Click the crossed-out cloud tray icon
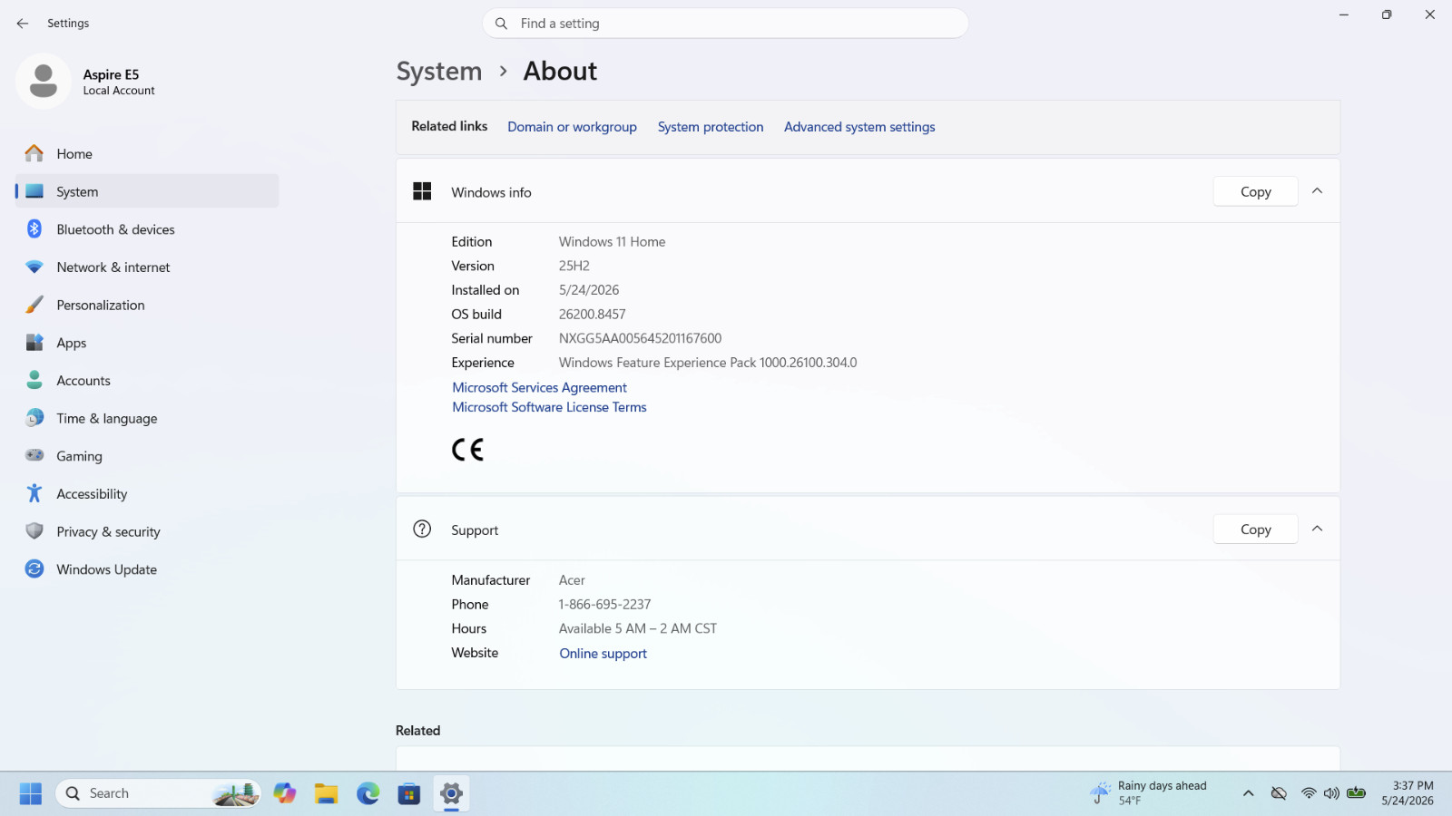The width and height of the screenshot is (1452, 816). (1279, 793)
